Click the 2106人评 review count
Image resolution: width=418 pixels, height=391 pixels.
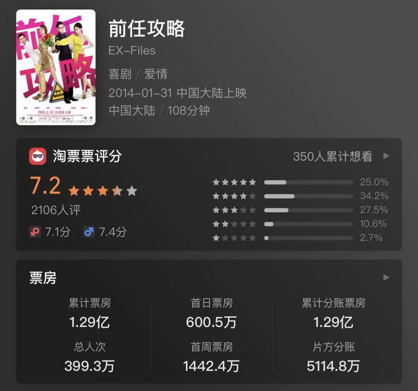coord(56,210)
